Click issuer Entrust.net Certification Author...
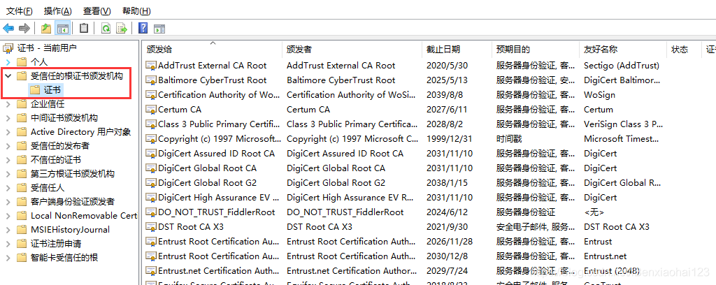Viewport: 716px width, 285px height. click(351, 271)
